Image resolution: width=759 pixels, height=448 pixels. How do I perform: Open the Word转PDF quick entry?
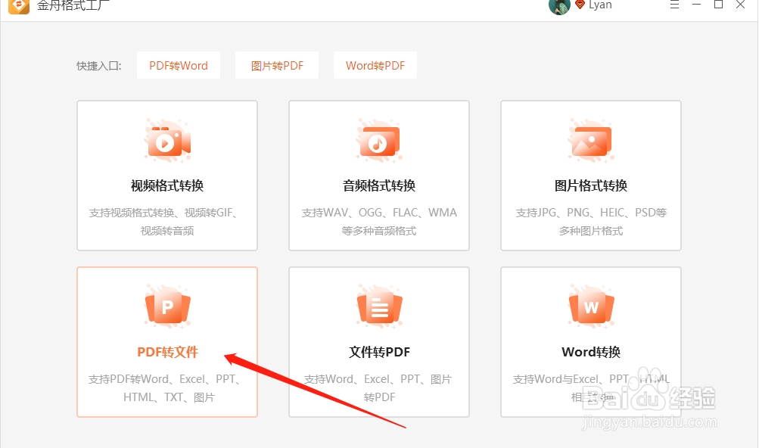(x=375, y=65)
